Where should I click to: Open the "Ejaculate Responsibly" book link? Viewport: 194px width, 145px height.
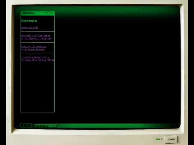point(37,59)
